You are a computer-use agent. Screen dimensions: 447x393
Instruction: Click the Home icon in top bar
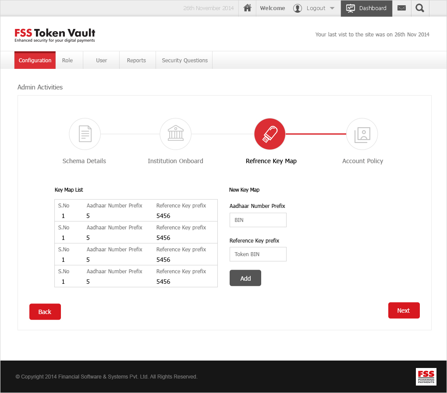(x=248, y=8)
